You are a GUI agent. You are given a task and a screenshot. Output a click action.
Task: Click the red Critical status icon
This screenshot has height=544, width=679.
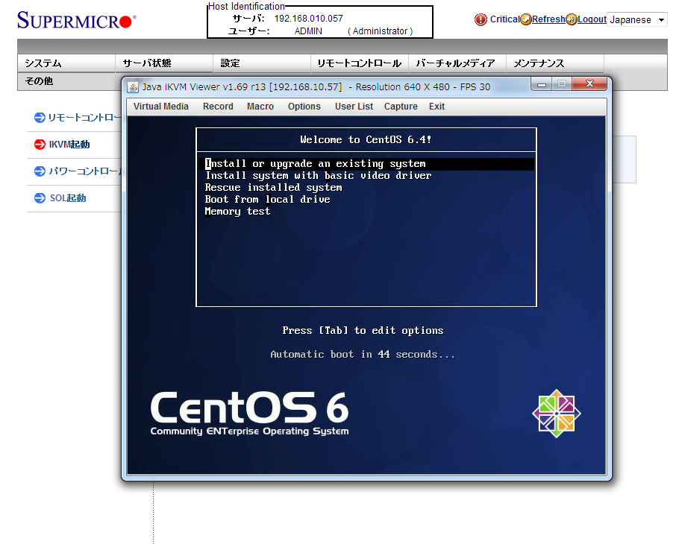481,19
